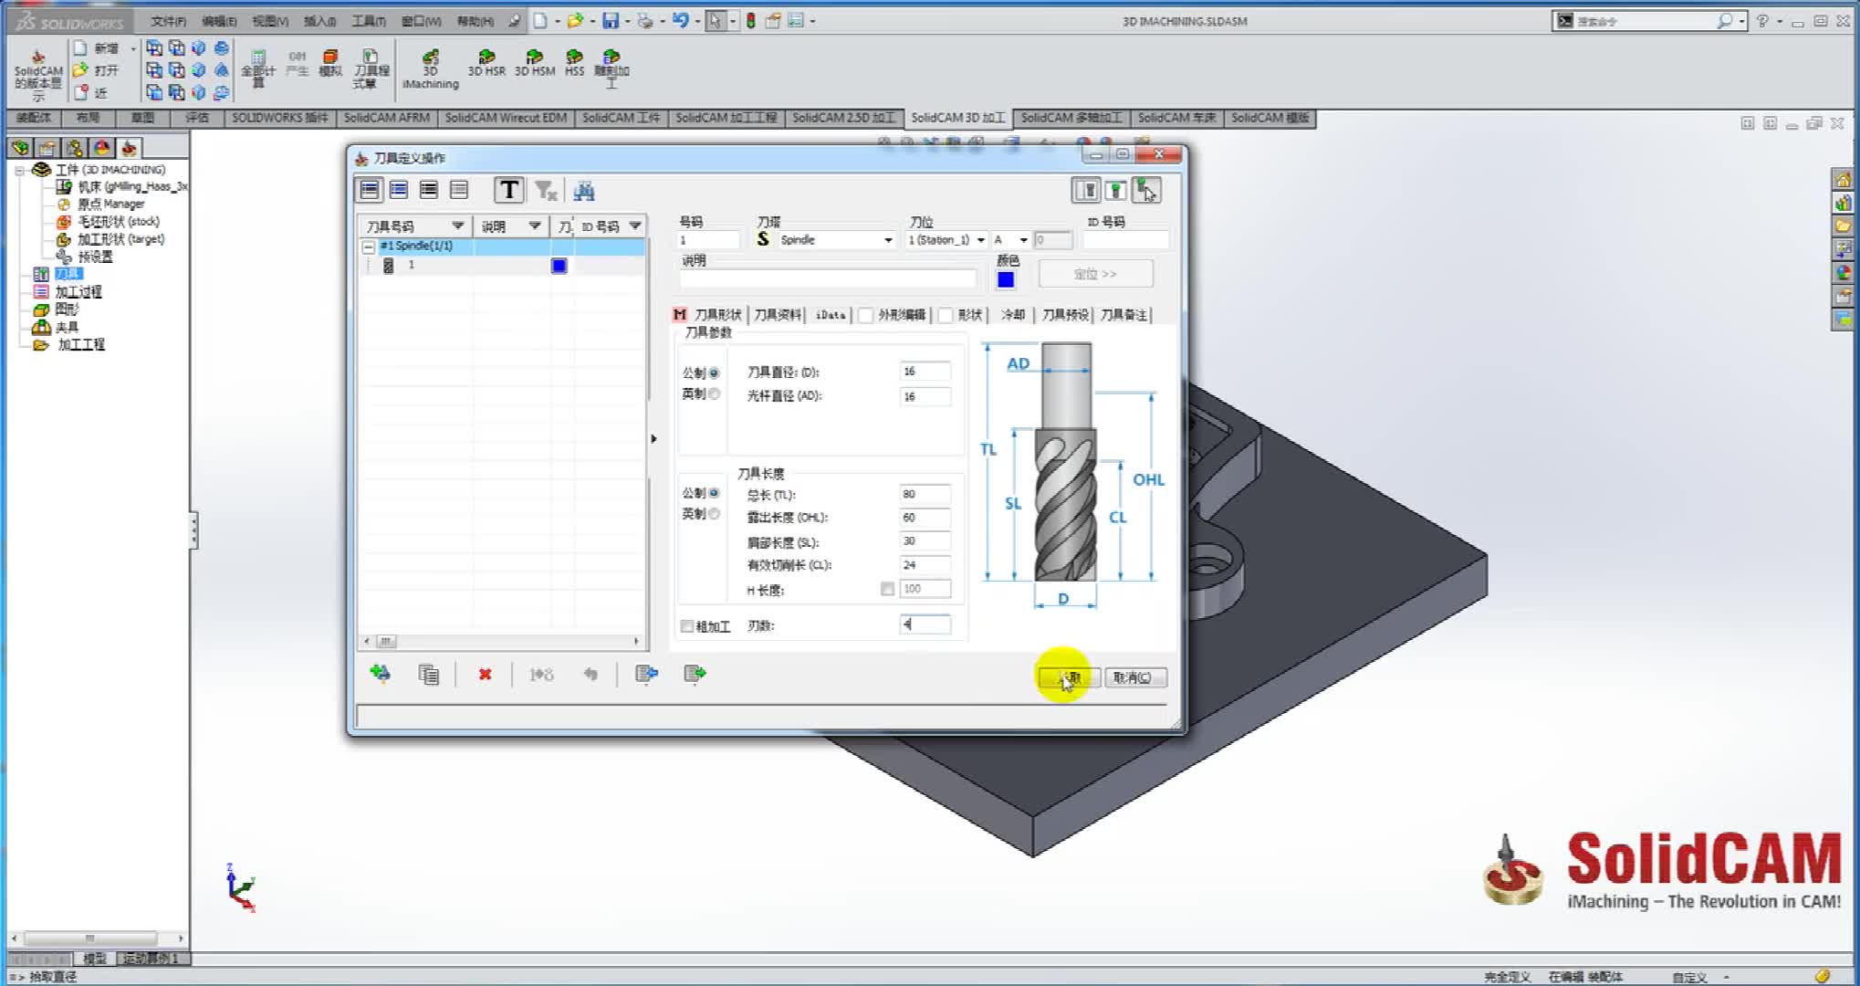Copy the selected tool via duplicate icon

click(x=428, y=674)
